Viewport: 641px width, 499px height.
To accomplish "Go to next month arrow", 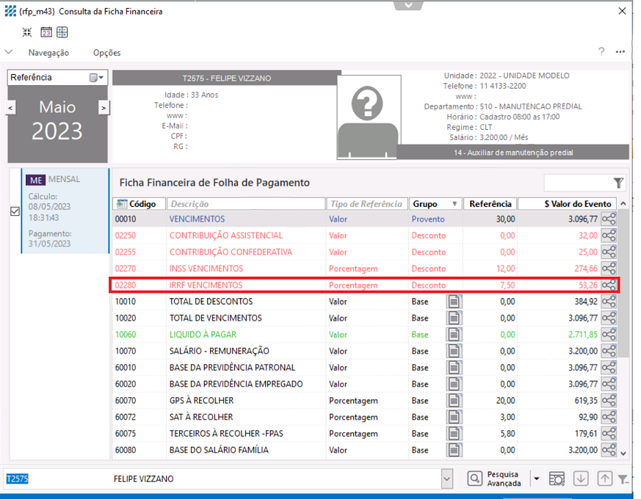I will [104, 108].
